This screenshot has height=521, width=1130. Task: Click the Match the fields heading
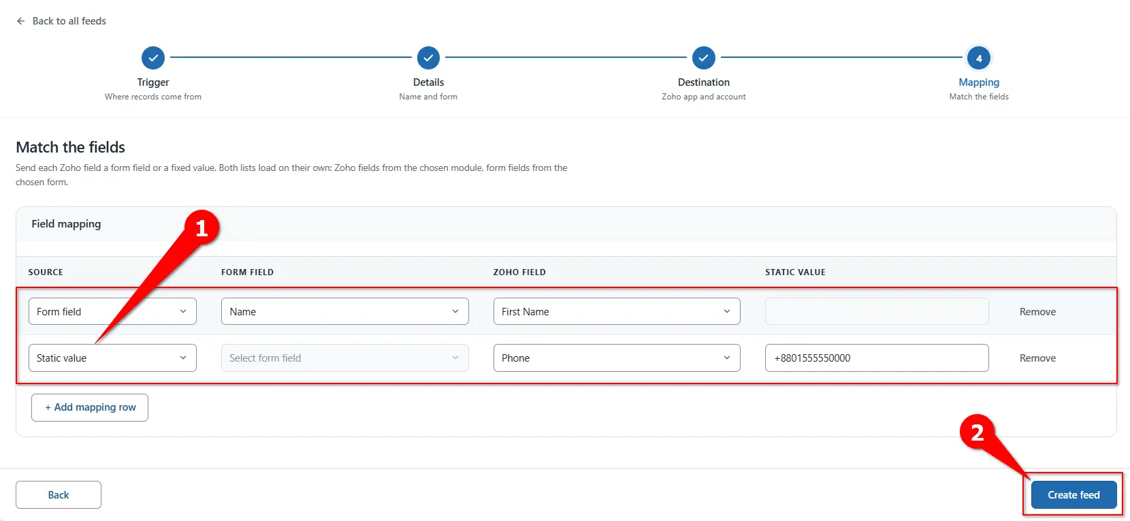(71, 147)
